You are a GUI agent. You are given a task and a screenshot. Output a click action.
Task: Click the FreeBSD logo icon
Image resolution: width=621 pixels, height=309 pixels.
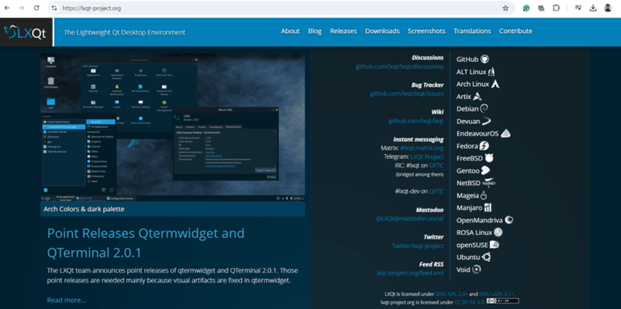click(x=489, y=158)
